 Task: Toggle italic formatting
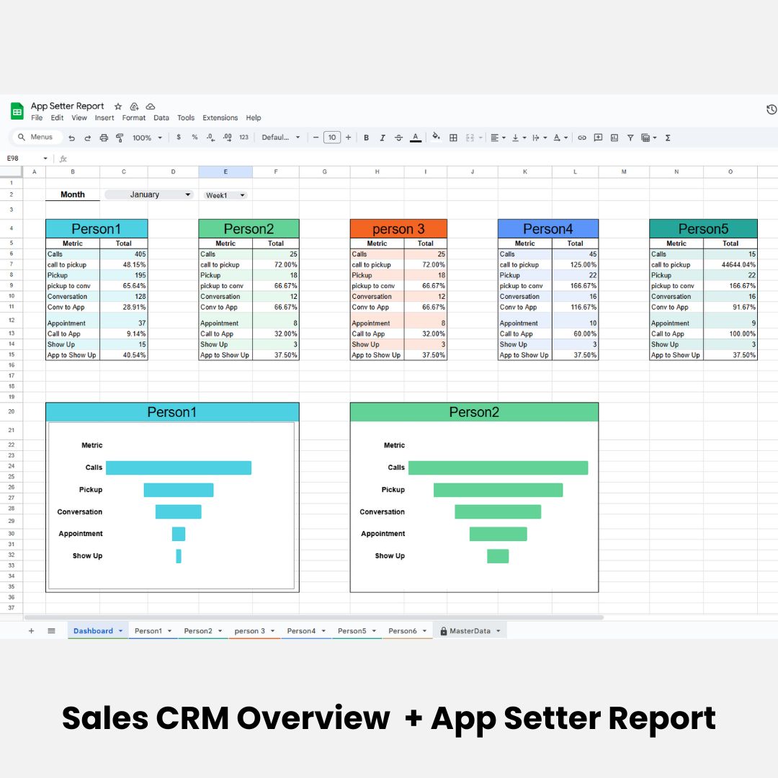(383, 138)
